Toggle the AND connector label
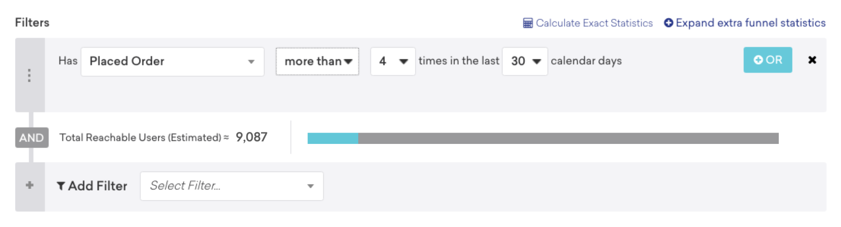 pyautogui.click(x=32, y=138)
